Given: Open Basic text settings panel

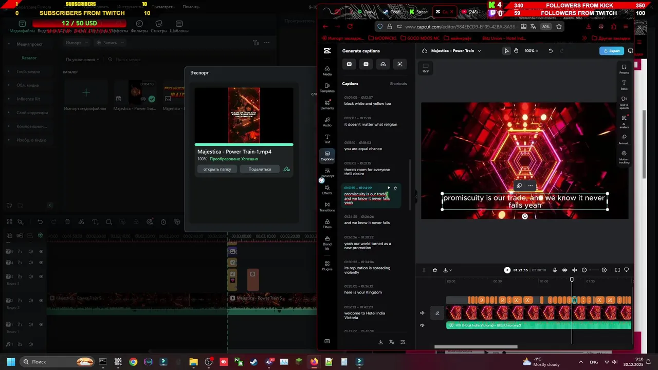Looking at the screenshot, I should [624, 85].
